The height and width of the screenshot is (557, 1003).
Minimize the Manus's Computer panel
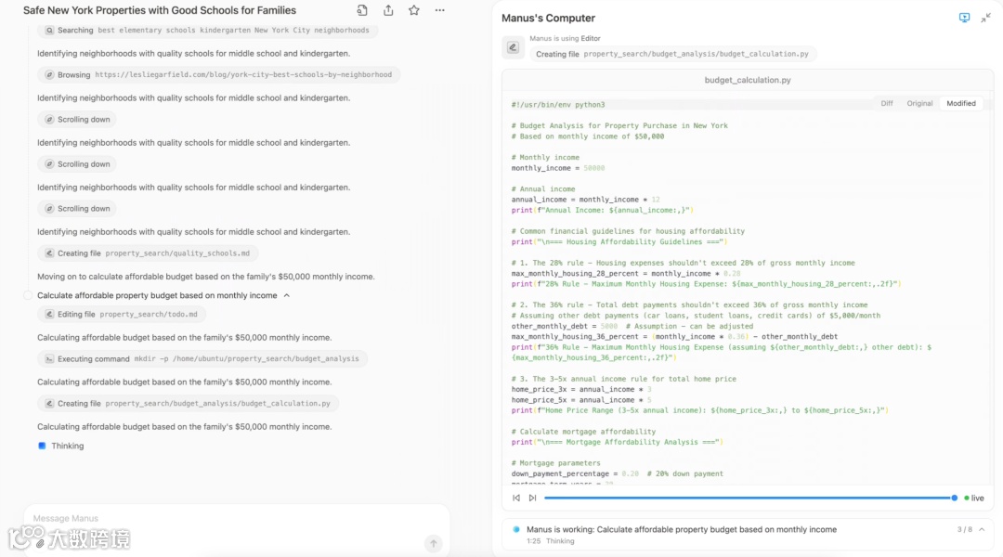tap(985, 18)
